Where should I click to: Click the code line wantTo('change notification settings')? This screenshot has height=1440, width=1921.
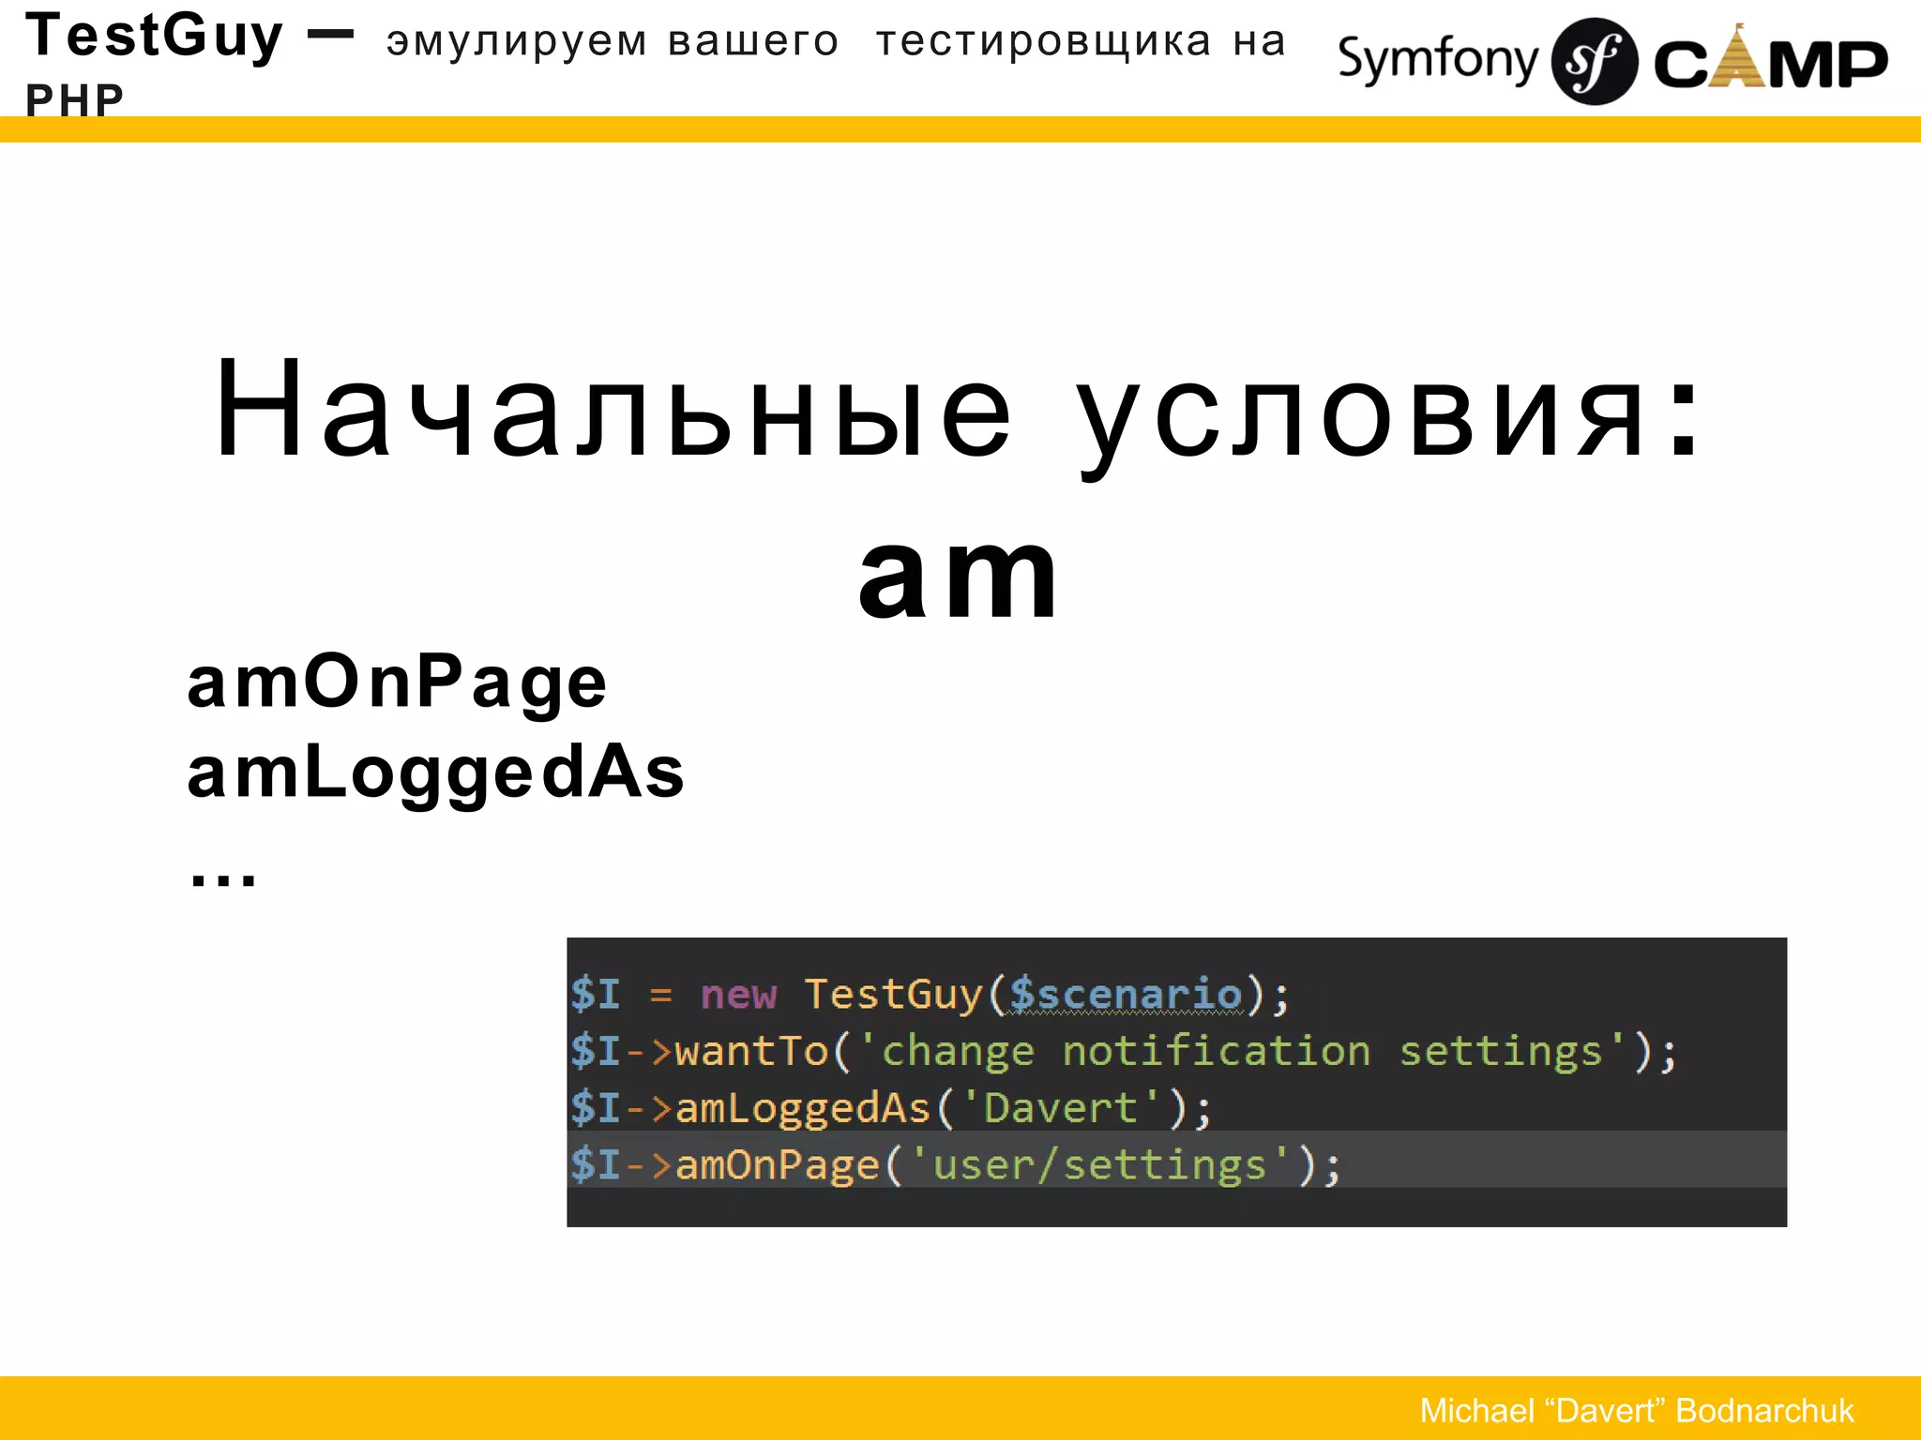[x=1124, y=1052]
